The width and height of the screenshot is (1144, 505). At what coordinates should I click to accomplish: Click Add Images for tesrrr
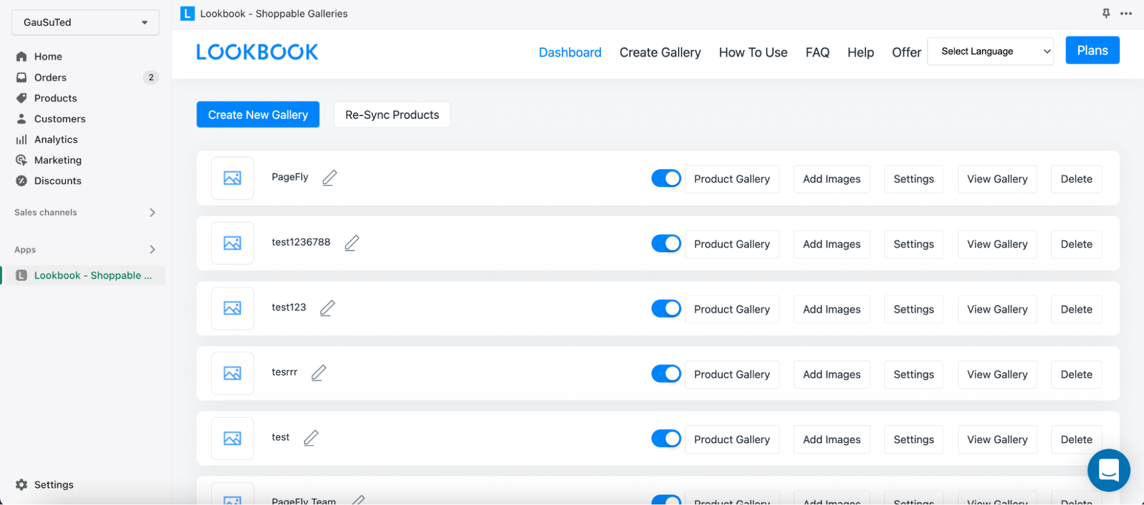(832, 375)
